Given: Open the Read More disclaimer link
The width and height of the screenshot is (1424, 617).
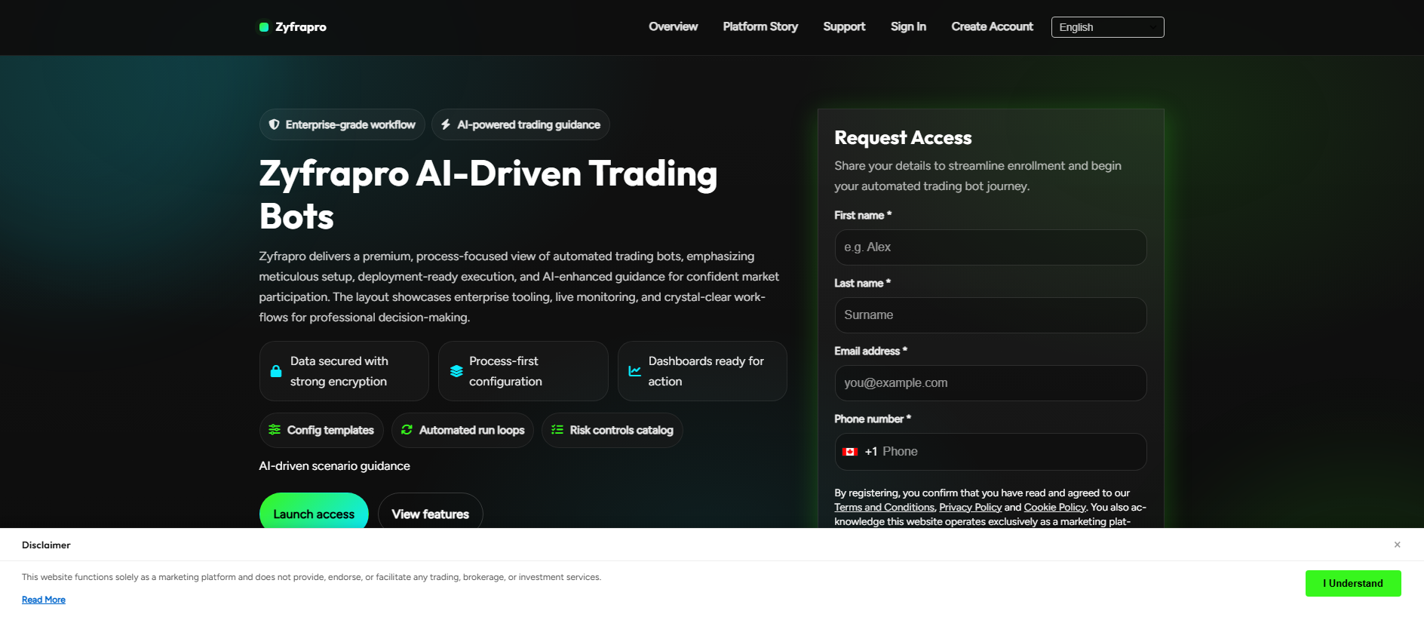Looking at the screenshot, I should pyautogui.click(x=44, y=600).
